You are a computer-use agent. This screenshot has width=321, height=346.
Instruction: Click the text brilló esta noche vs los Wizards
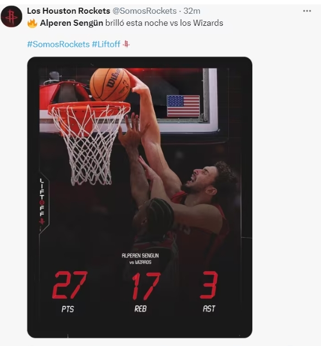164,23
